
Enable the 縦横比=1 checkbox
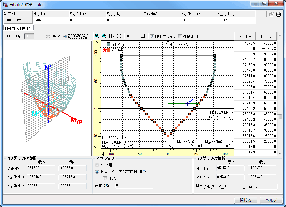click(180, 36)
